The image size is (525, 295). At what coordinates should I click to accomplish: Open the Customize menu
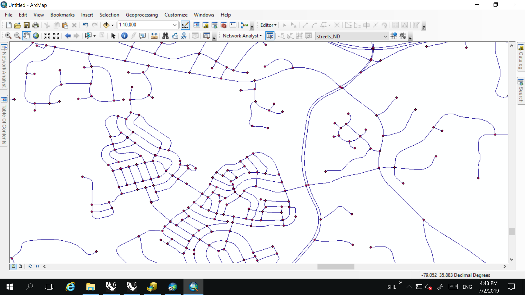pos(176,15)
